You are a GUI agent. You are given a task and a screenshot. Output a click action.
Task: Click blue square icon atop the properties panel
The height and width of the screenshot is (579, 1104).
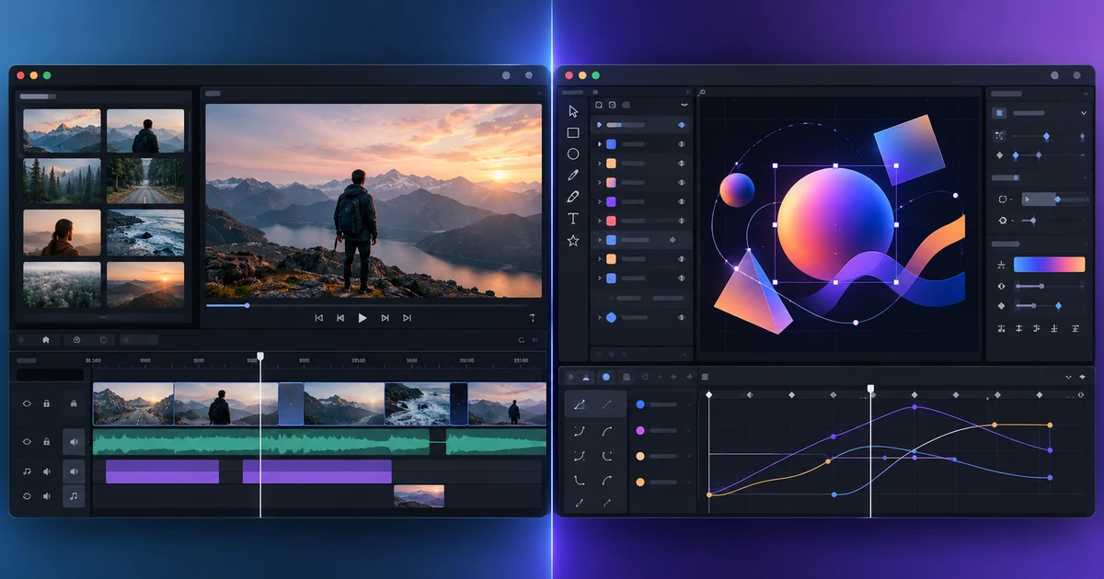tap(1000, 113)
